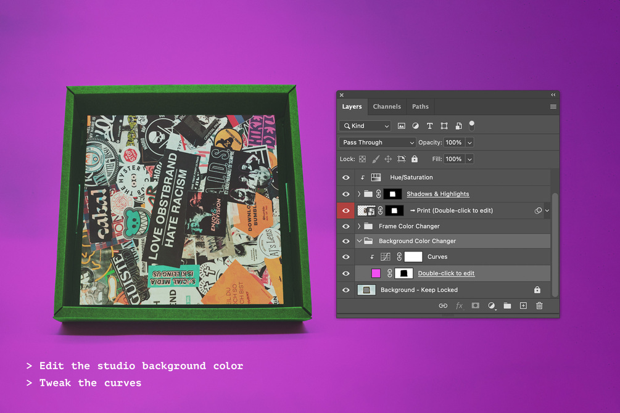Open the Kind filter dropdown
The image size is (620, 413).
(365, 126)
